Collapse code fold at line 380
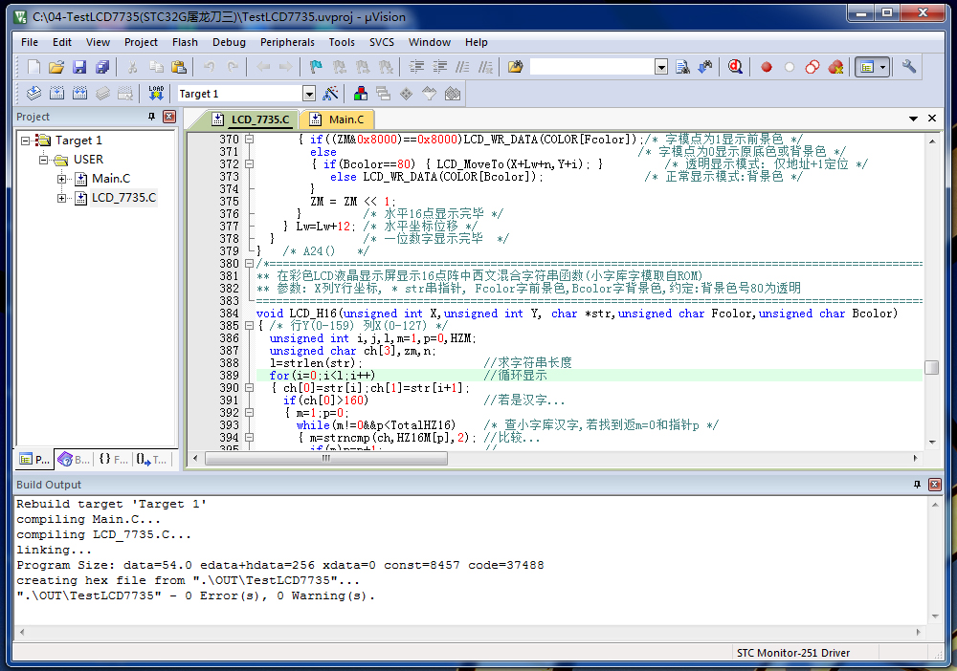 (x=249, y=264)
